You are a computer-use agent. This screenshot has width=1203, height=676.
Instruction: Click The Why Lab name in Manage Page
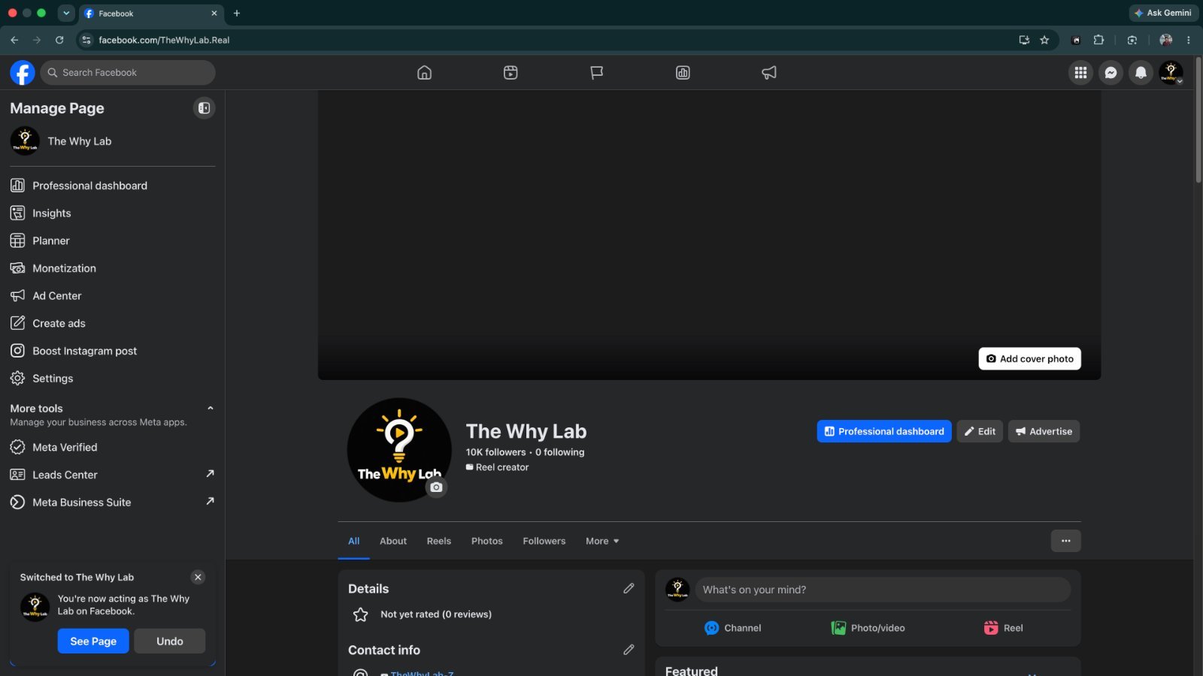[80, 141]
